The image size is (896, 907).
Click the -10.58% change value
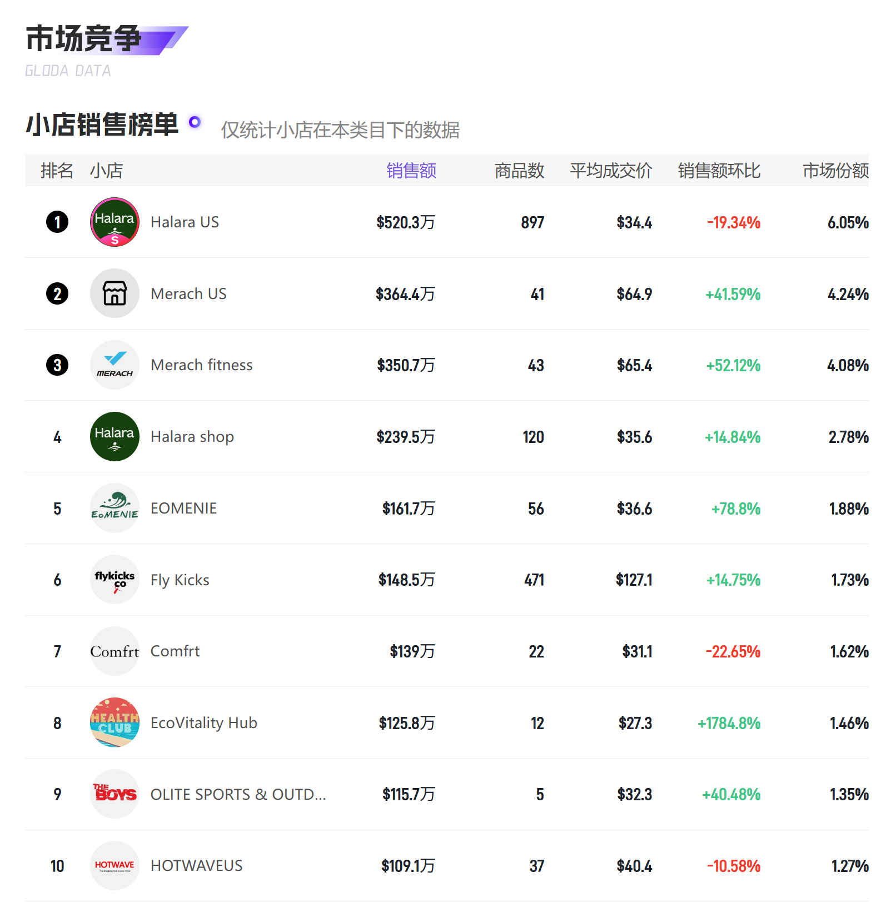[734, 866]
